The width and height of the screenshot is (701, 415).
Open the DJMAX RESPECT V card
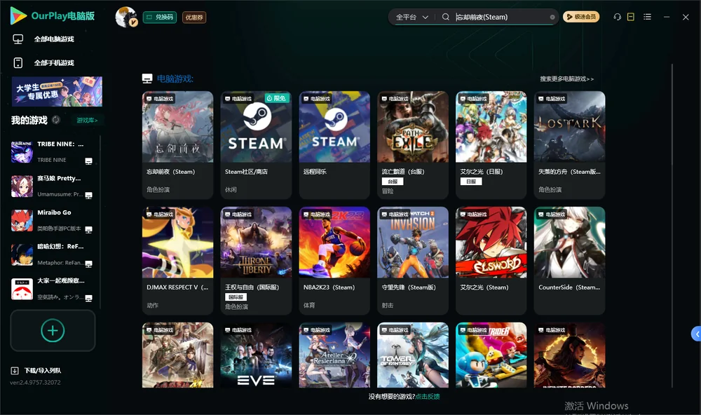(x=177, y=261)
